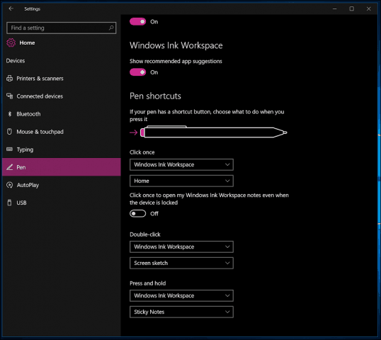
Task: Switch off the topmost On toggle
Action: tap(138, 22)
